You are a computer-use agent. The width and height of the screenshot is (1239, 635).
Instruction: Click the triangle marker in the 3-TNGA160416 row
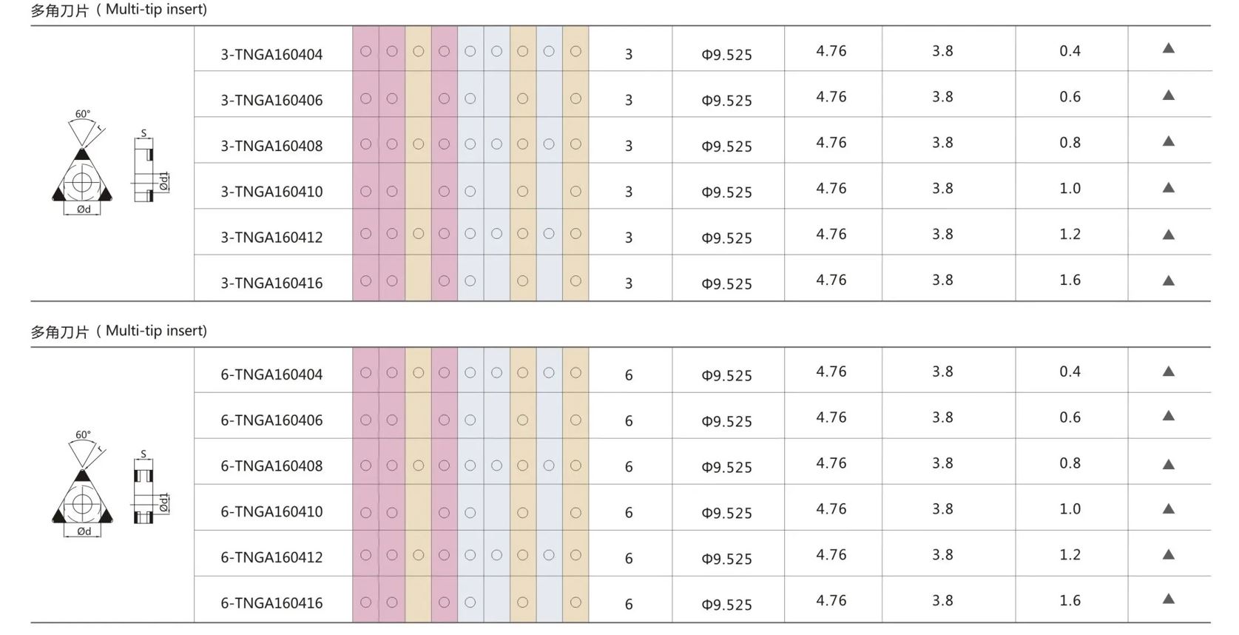1169,280
